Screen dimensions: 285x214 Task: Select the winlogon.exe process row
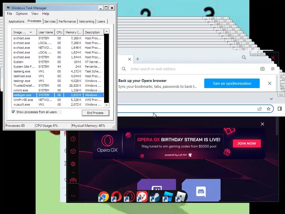[58, 95]
